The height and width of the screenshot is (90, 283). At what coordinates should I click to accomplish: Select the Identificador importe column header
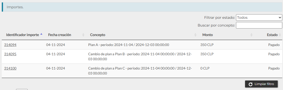[x=23, y=35]
